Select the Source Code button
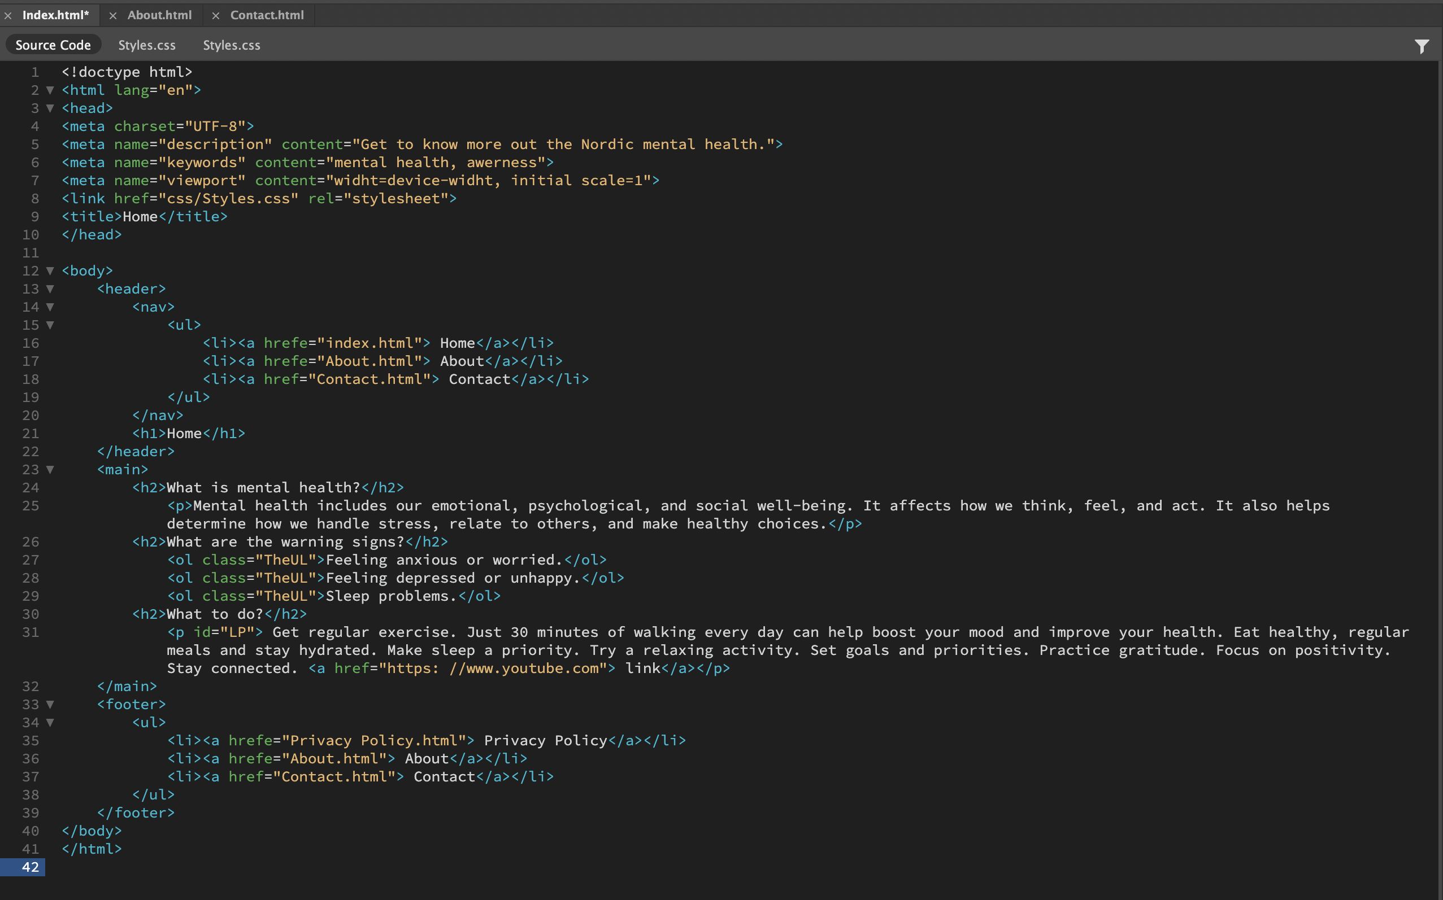Image resolution: width=1443 pixels, height=900 pixels. [53, 45]
